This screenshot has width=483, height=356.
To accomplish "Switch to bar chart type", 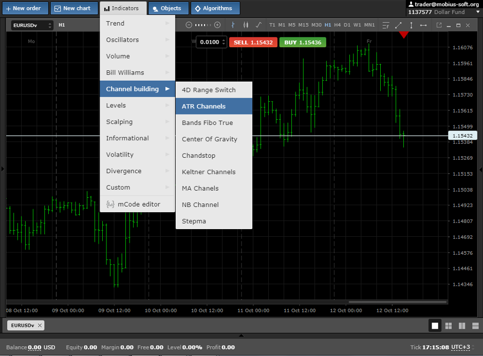I will click(x=233, y=25).
